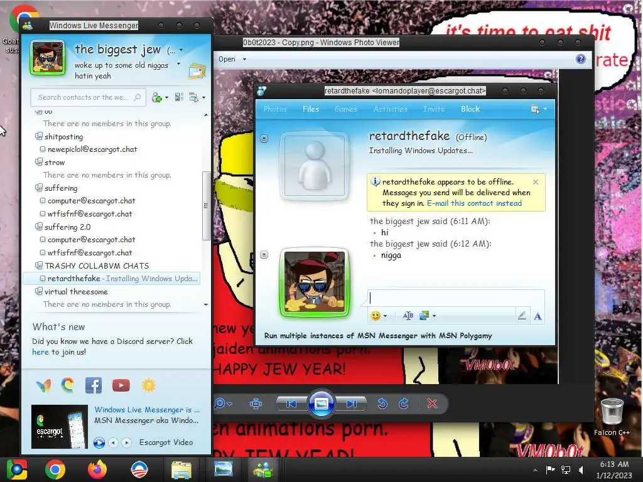This screenshot has height=482, width=643.
Task: Open Firefox from the taskbar
Action: [x=97, y=469]
